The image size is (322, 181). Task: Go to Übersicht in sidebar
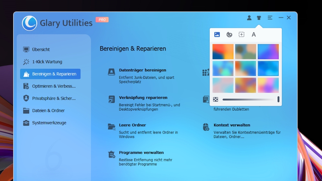click(x=41, y=49)
